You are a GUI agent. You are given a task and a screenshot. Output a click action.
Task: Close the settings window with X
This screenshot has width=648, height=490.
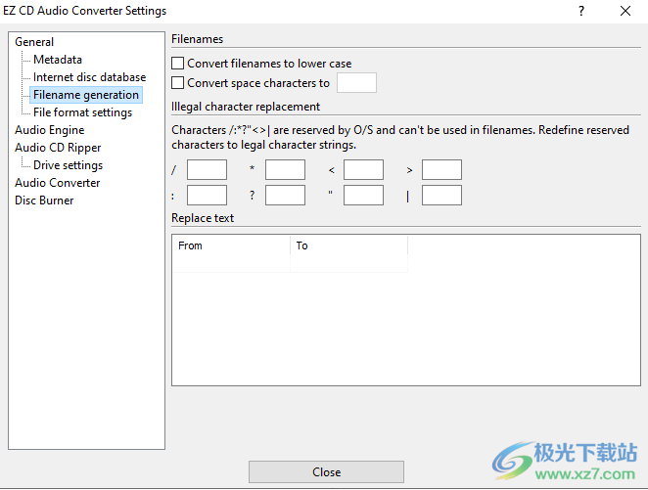pyautogui.click(x=625, y=11)
